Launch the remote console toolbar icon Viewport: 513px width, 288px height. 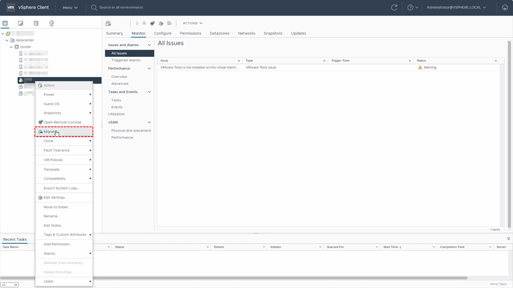(152, 23)
